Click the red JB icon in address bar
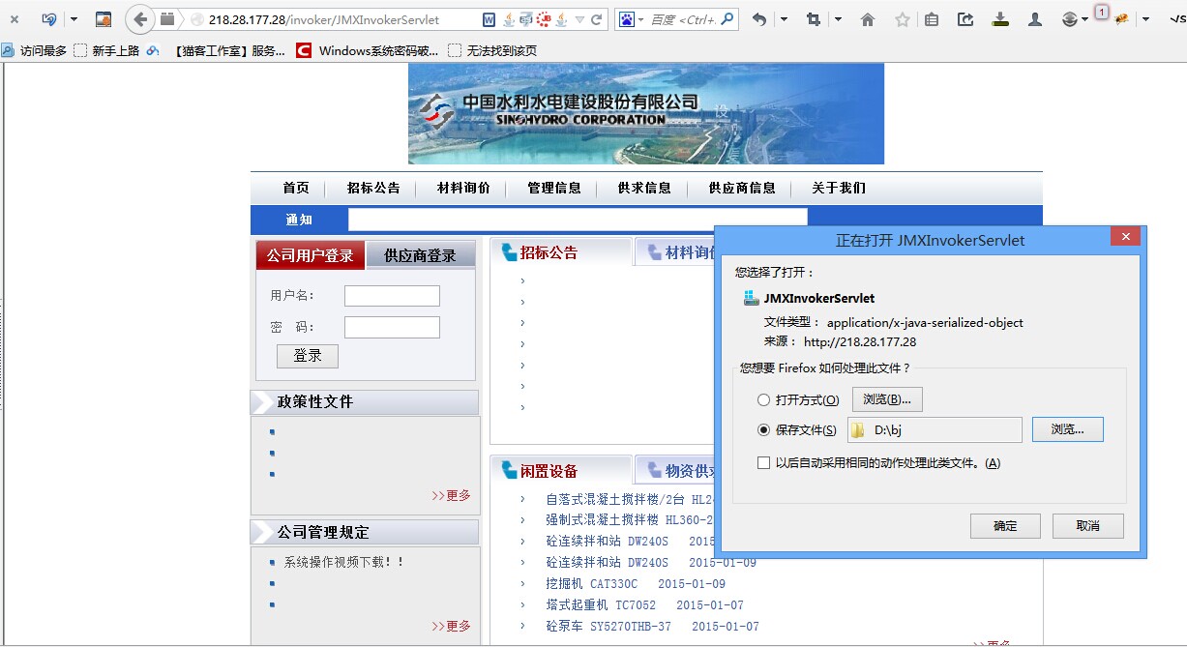The image size is (1187, 647). 544,19
